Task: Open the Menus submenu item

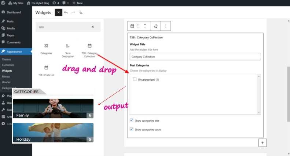Action: pos(6,77)
